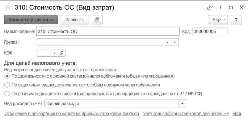Copy link to this item via chain icon

click(x=210, y=8)
